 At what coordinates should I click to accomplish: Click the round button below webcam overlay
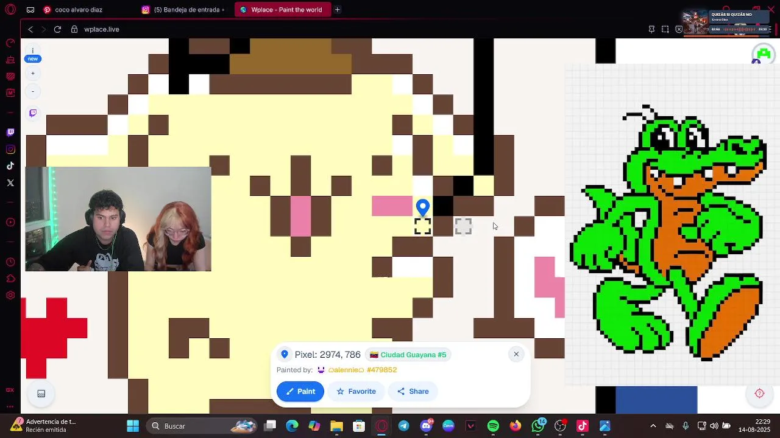(41, 394)
